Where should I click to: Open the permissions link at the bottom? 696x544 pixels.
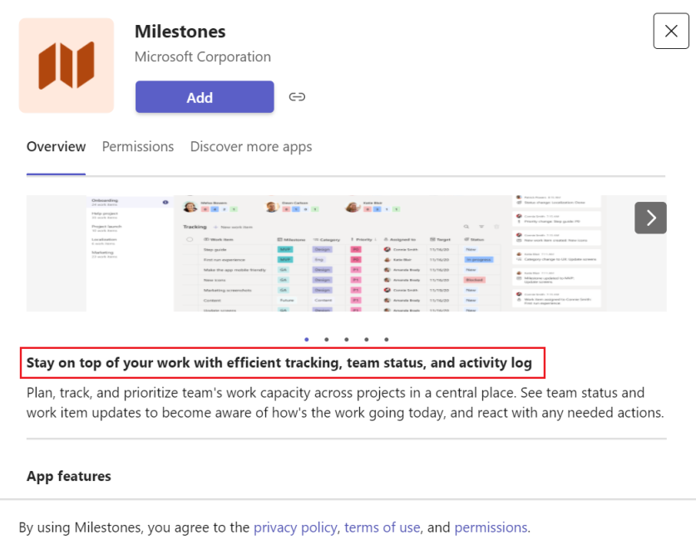(491, 527)
